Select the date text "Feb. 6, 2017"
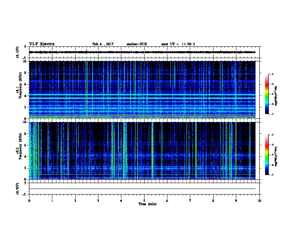The height and width of the screenshot is (225, 292). coord(103,44)
